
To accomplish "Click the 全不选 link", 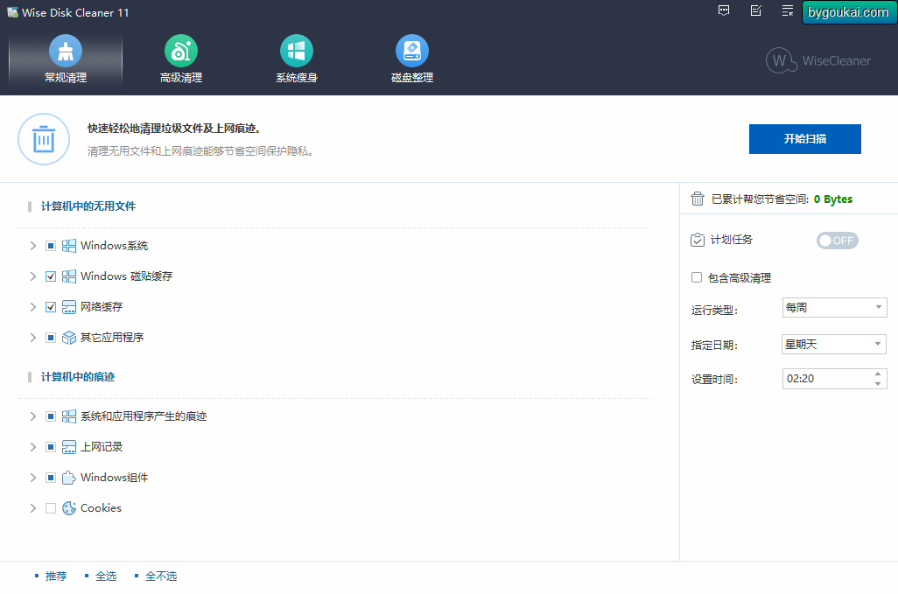I will [x=161, y=577].
